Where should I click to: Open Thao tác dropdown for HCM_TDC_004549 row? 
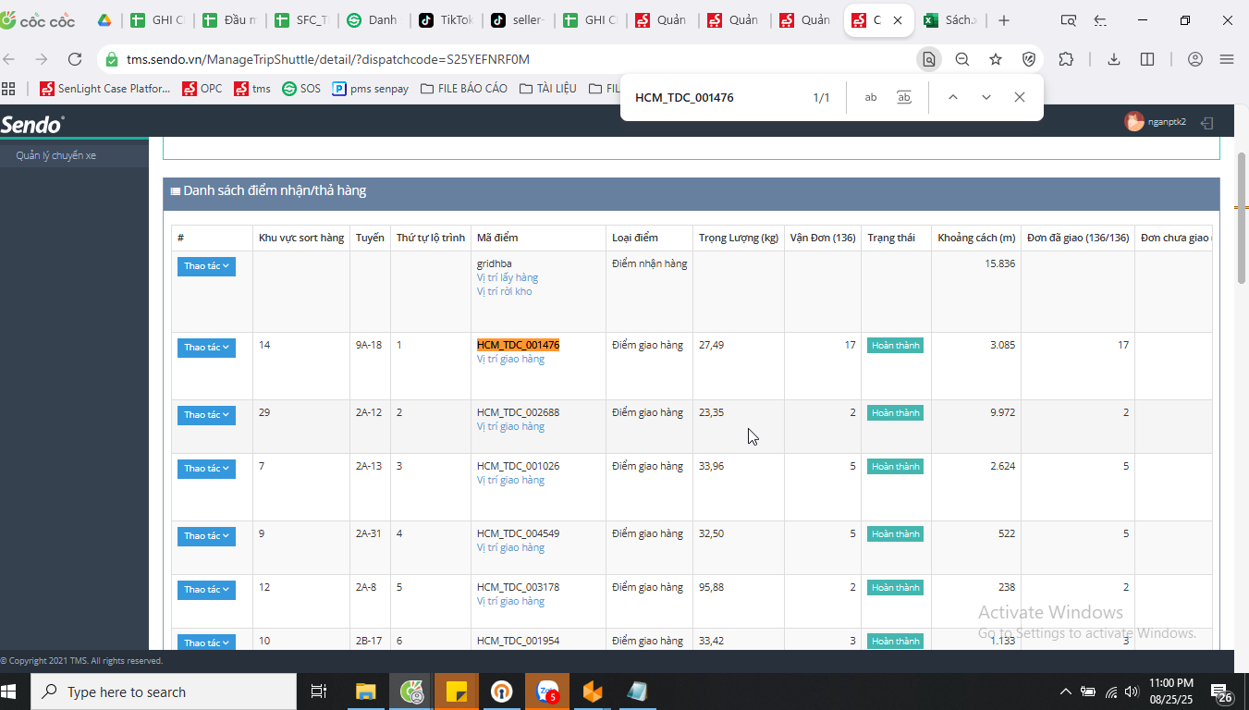pos(206,536)
